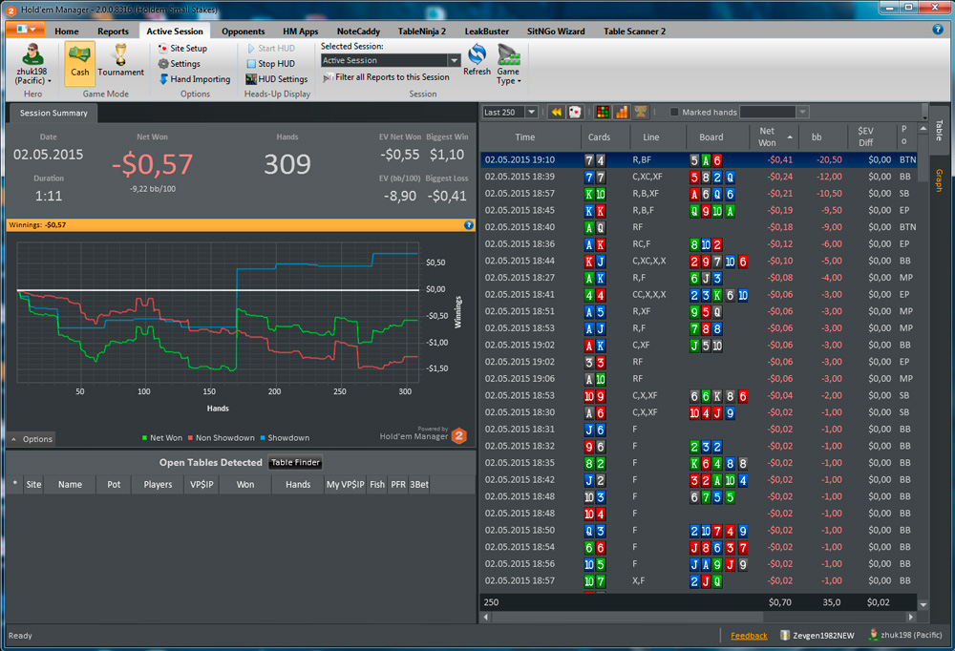This screenshot has width=955, height=651.
Task: Open the SitNGo Wizard tab
Action: coord(556,31)
